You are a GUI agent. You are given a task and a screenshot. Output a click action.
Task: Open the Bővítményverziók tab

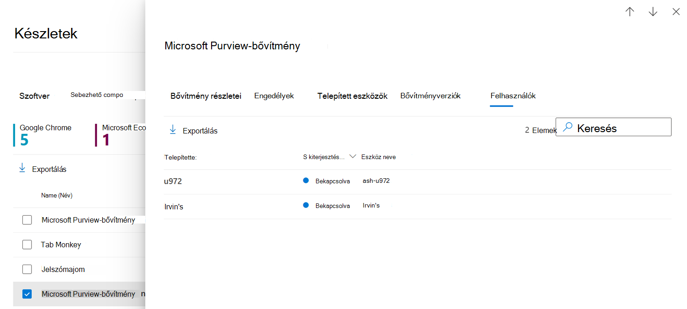pos(431,96)
